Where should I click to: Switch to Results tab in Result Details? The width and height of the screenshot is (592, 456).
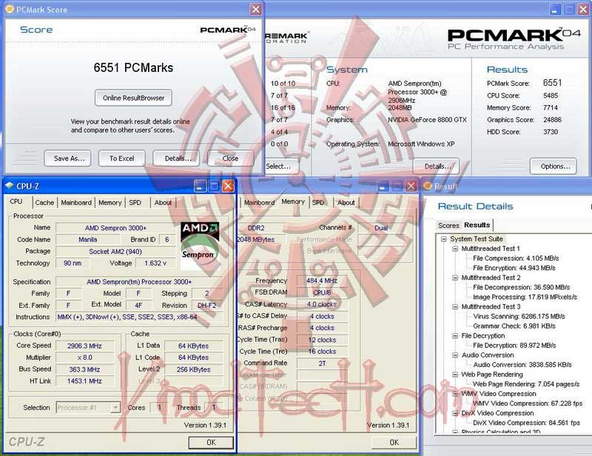point(477,225)
